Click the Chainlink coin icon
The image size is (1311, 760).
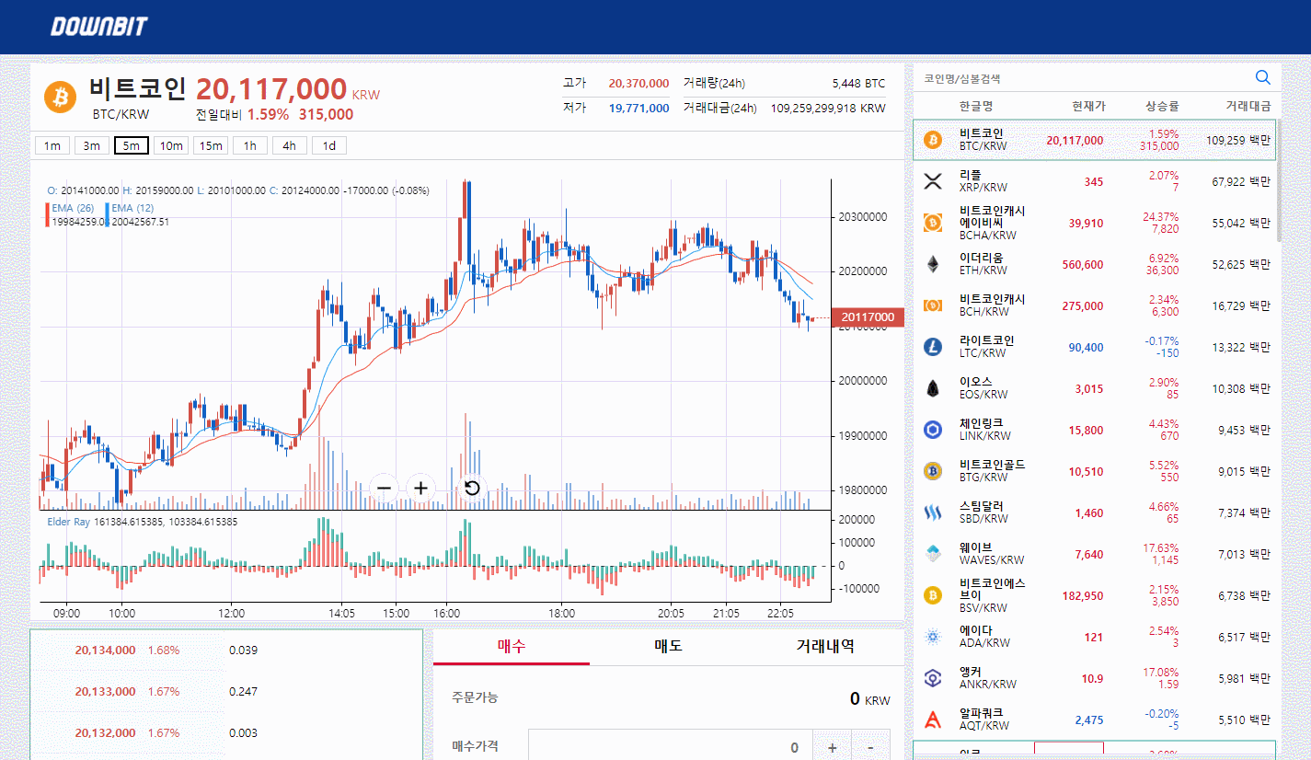(933, 430)
